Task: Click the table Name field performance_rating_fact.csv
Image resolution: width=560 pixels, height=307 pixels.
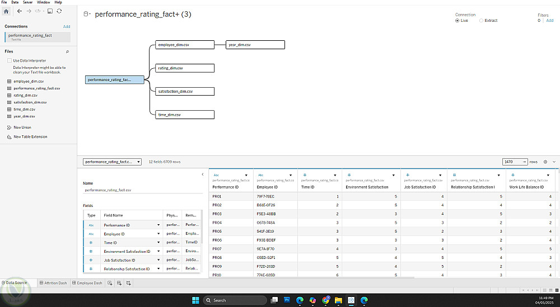Action: pyautogui.click(x=143, y=190)
